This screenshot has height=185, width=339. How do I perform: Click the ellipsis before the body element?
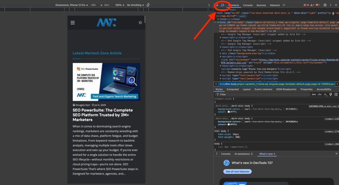pos(215,22)
